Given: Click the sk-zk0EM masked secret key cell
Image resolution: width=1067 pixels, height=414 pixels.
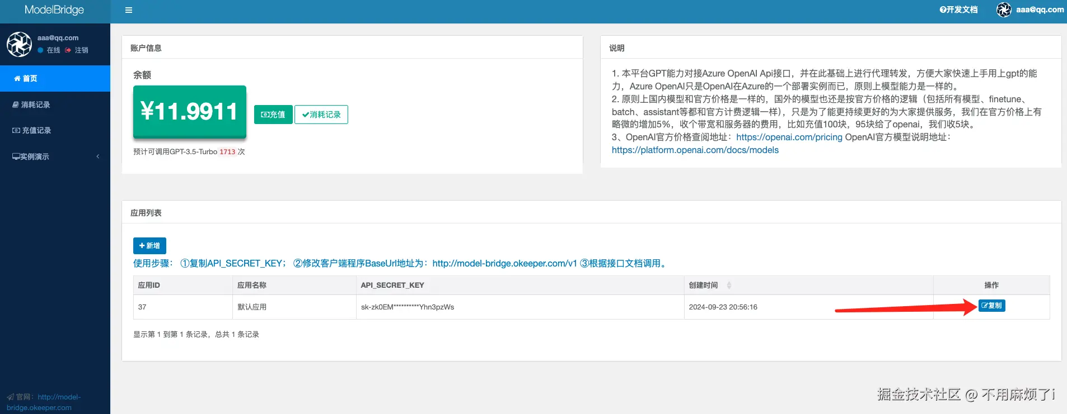Looking at the screenshot, I should (520, 307).
